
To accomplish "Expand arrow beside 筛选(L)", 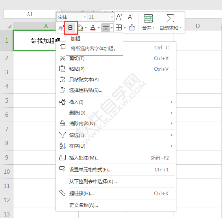I will click(x=172, y=135).
